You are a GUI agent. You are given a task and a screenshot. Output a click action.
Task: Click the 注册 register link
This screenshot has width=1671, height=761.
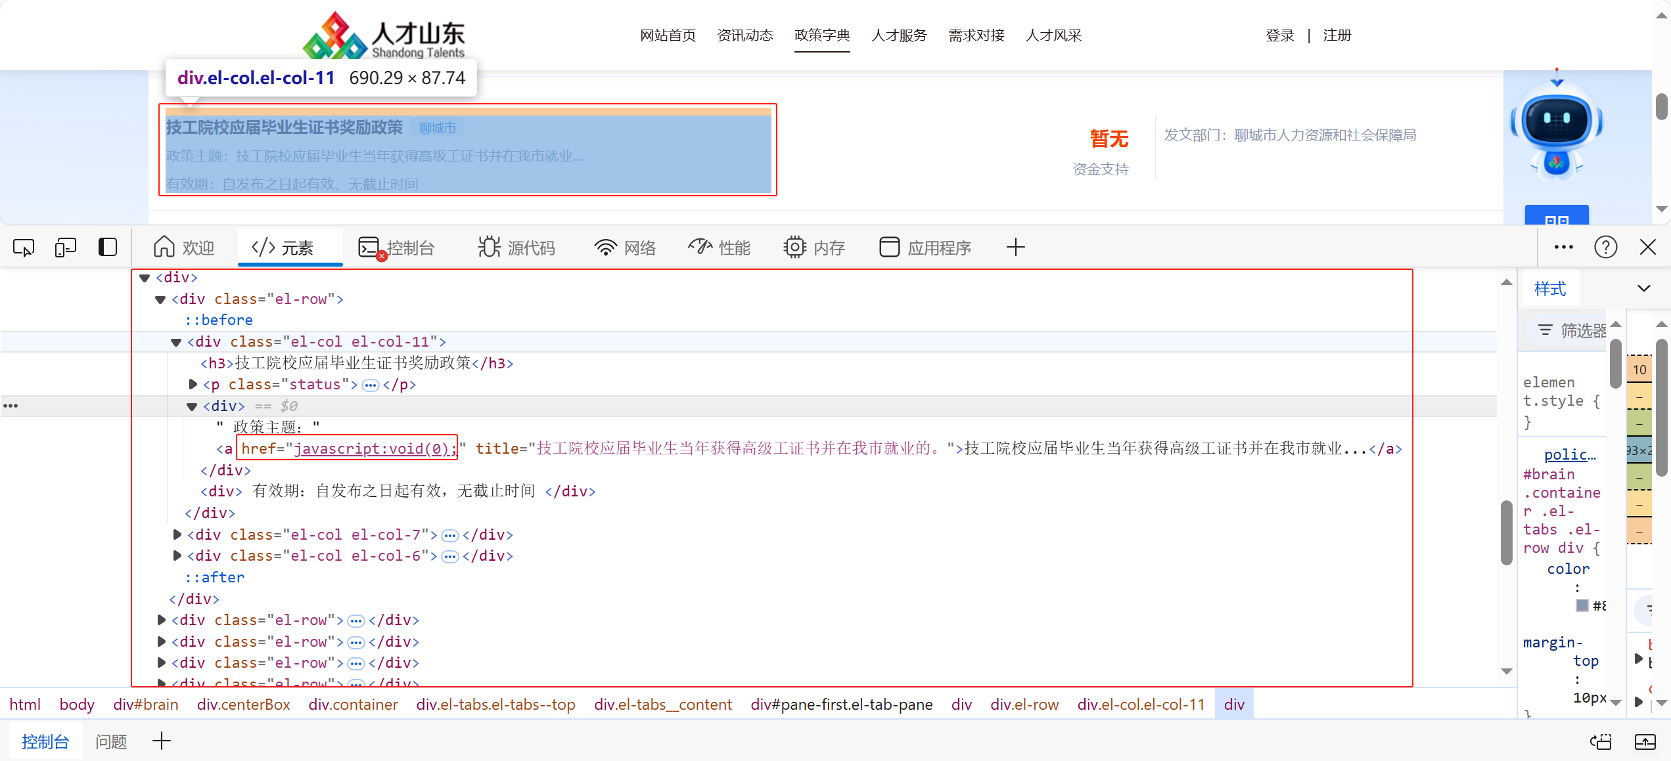[1337, 35]
